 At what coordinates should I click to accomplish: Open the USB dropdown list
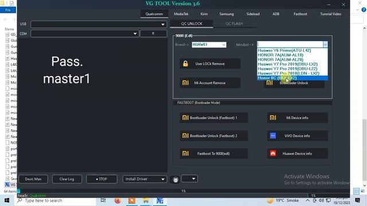163,24
